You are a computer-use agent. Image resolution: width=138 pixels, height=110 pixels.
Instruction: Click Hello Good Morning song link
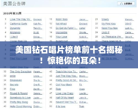21,106
